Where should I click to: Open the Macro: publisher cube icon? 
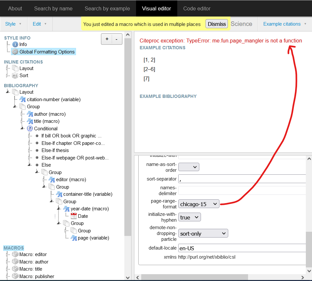pos(15,276)
